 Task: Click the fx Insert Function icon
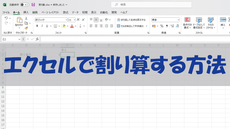(37, 39)
